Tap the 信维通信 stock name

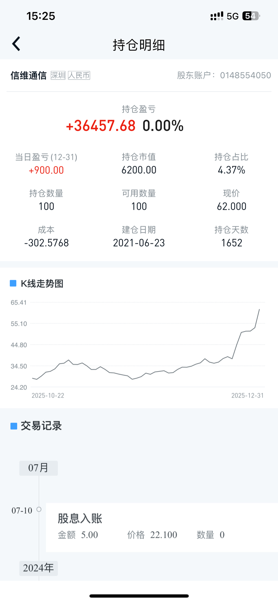tap(29, 75)
